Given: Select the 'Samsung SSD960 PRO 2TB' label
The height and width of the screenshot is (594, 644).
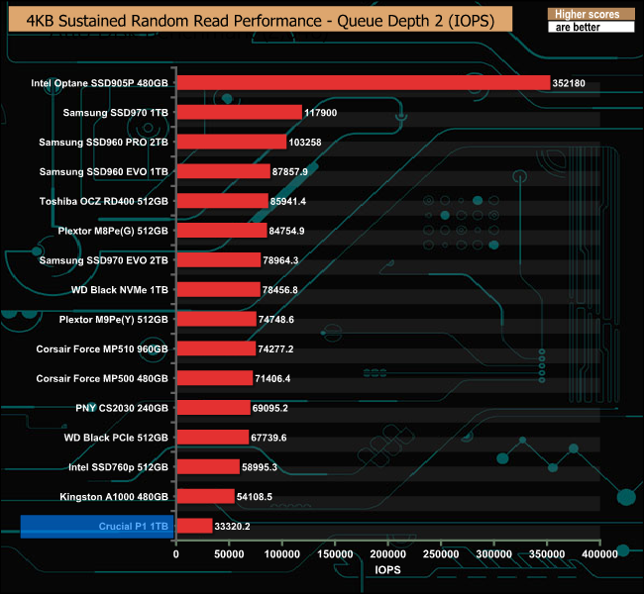Looking at the screenshot, I should tap(103, 142).
